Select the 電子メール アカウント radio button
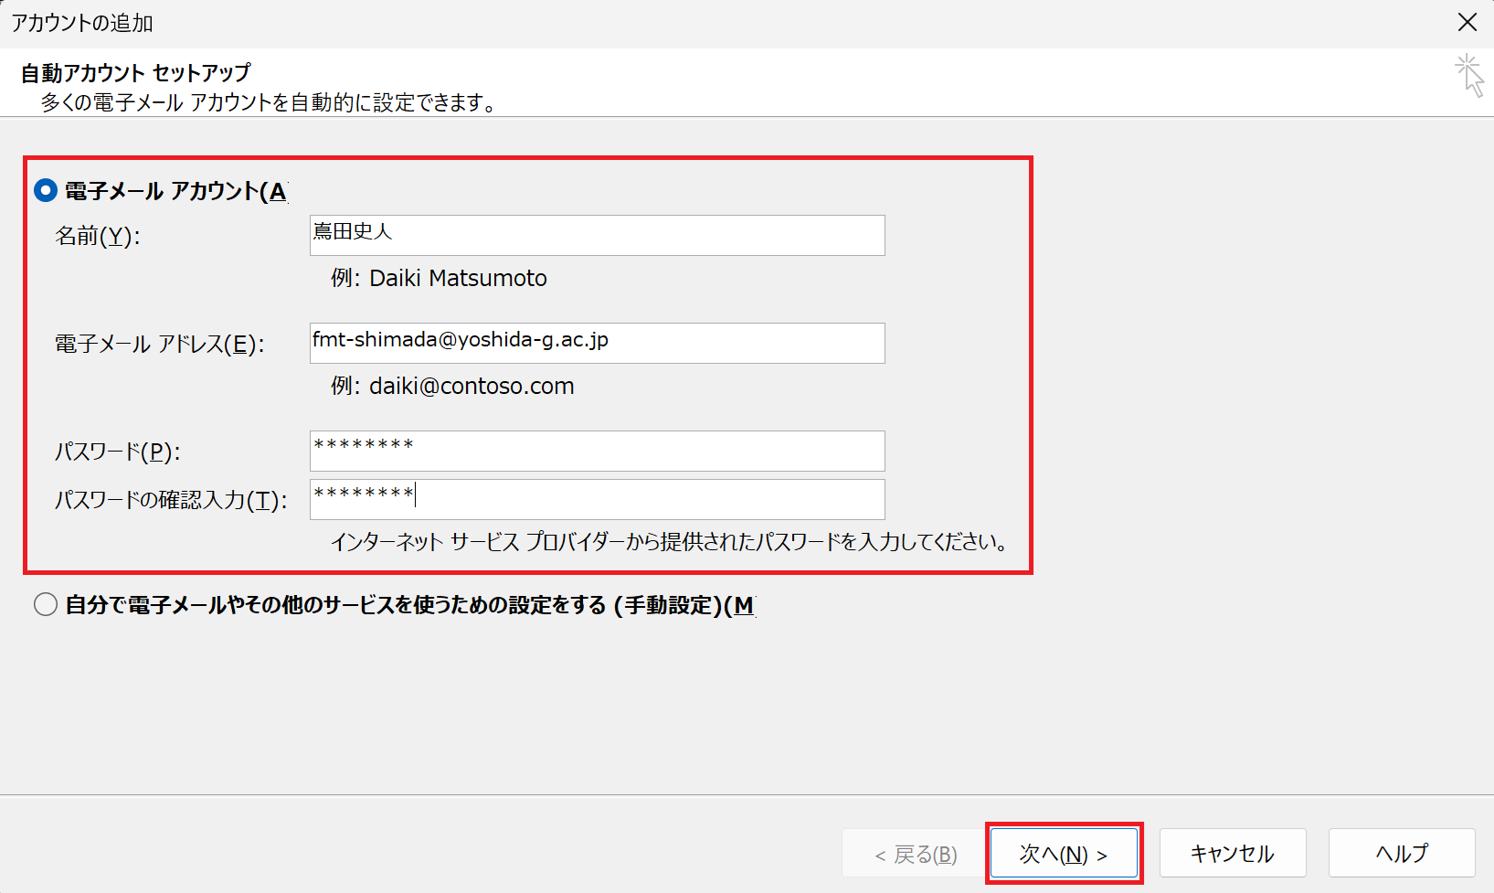Viewport: 1494px width, 893px height. point(46,191)
